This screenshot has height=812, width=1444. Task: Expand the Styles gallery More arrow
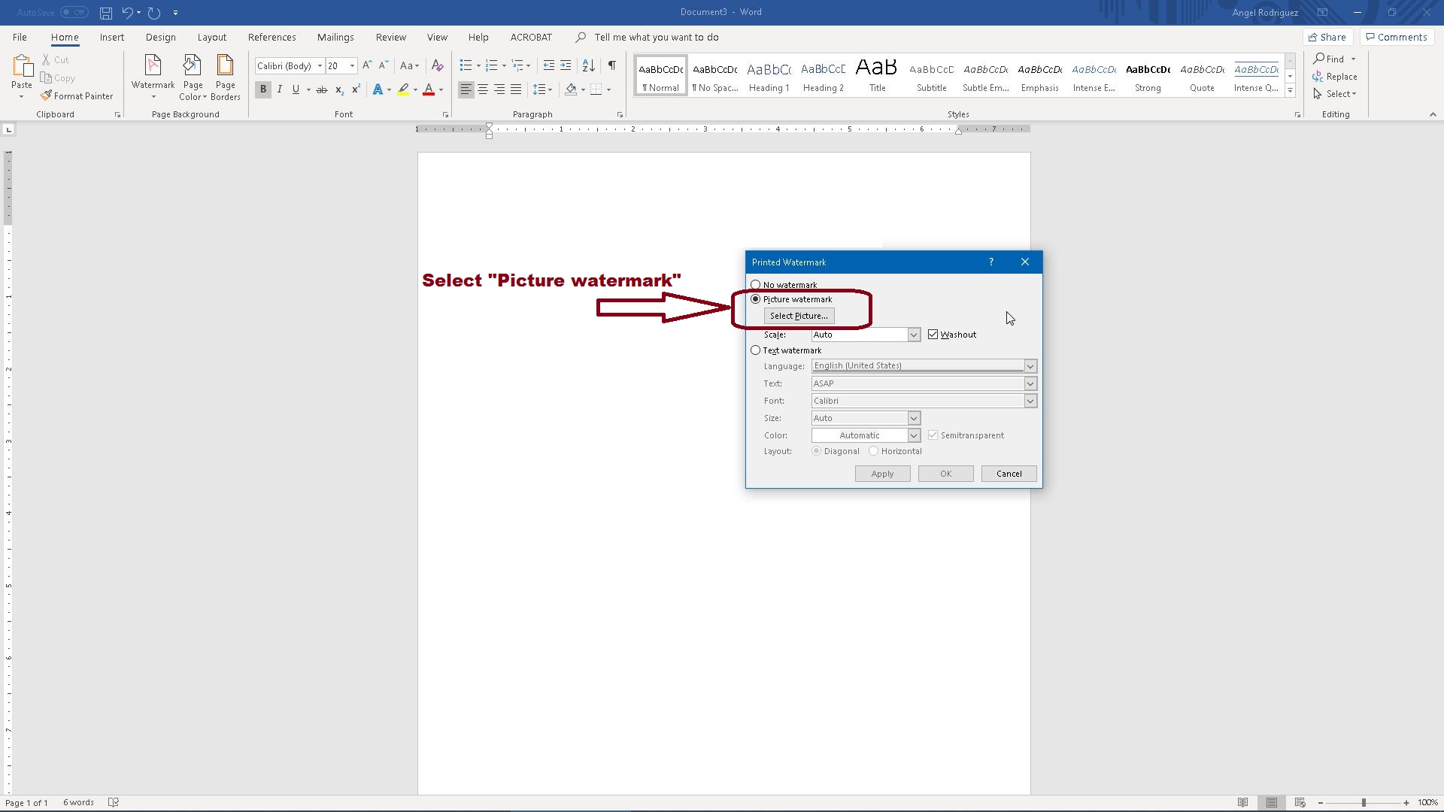coord(1290,90)
